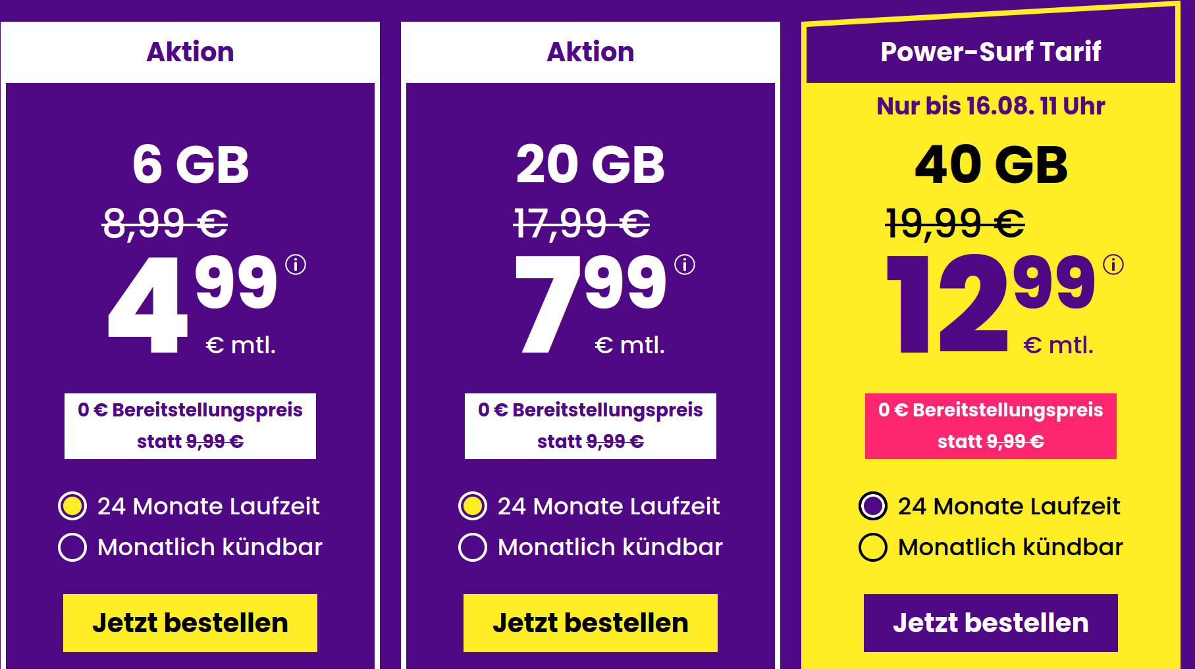Screen dimensions: 1195x669
Task: Click the Aktion header above the 6 GB tariff
Action: pyautogui.click(x=190, y=51)
